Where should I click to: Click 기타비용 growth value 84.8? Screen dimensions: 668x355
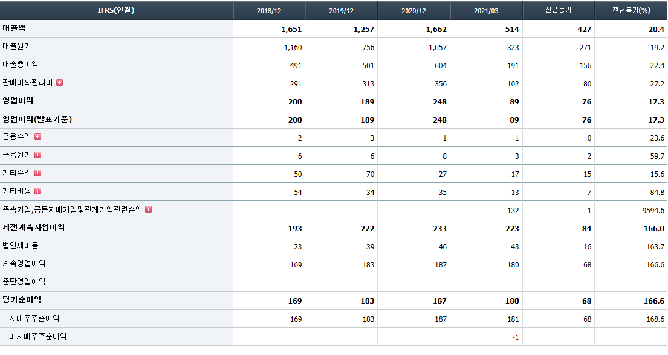pos(657,193)
